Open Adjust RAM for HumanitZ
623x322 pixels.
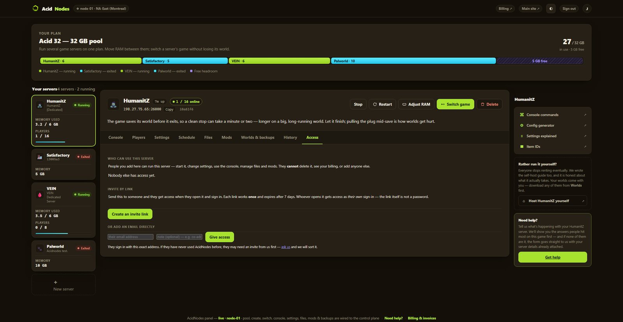click(416, 104)
